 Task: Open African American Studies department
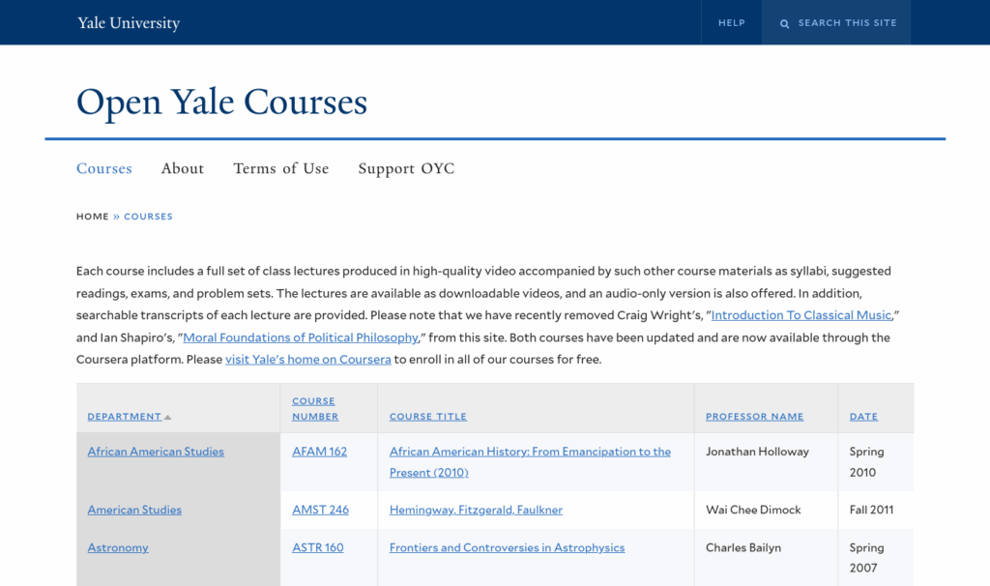click(x=156, y=452)
